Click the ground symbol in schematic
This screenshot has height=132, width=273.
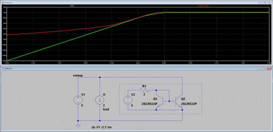pos(78,126)
